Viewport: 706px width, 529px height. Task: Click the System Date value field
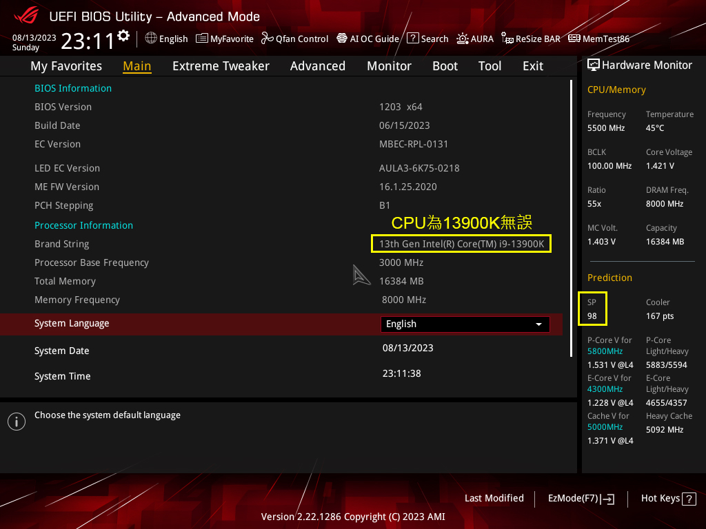click(408, 348)
